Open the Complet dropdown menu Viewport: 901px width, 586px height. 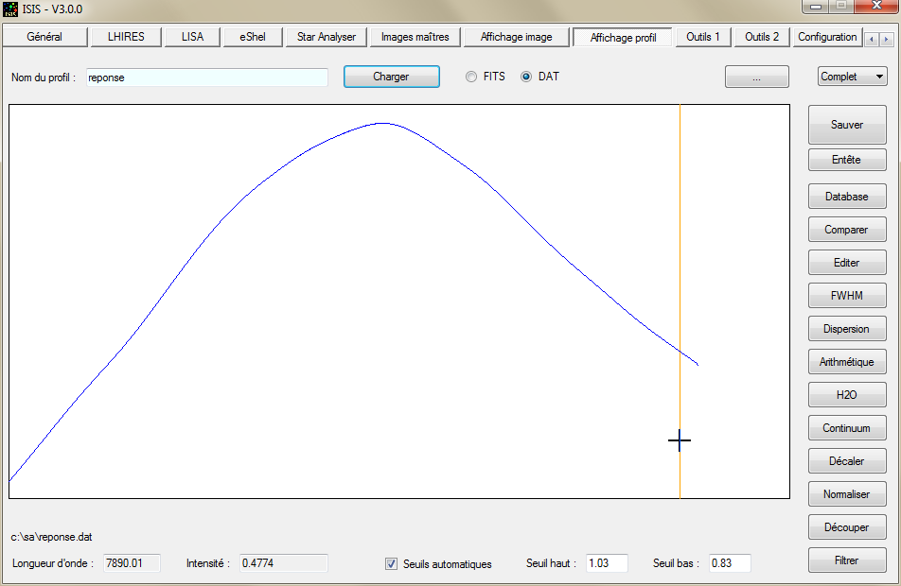click(x=852, y=77)
